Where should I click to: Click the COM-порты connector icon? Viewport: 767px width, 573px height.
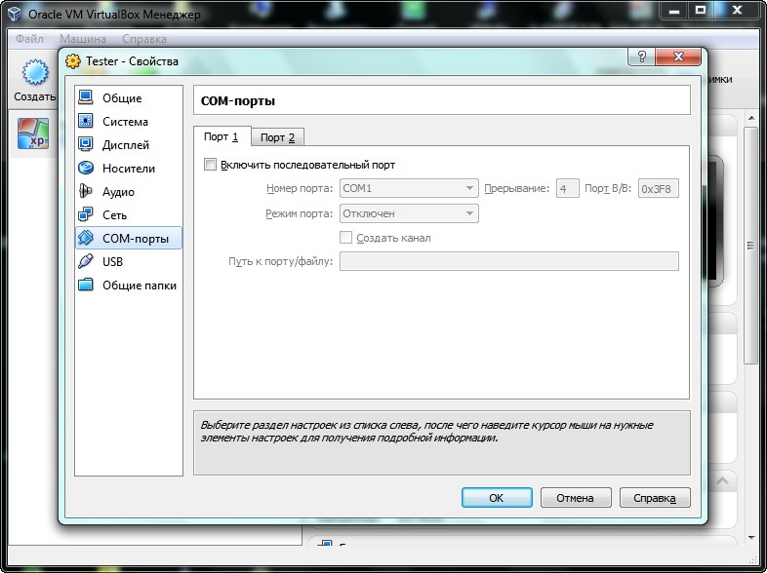[x=86, y=238]
